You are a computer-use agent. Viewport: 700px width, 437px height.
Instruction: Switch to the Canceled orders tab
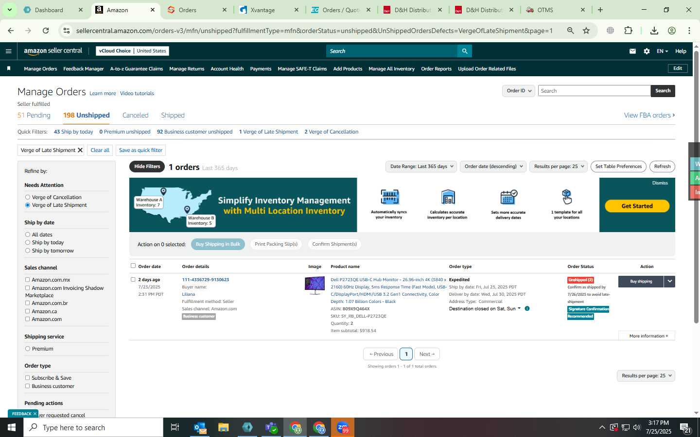(x=135, y=115)
